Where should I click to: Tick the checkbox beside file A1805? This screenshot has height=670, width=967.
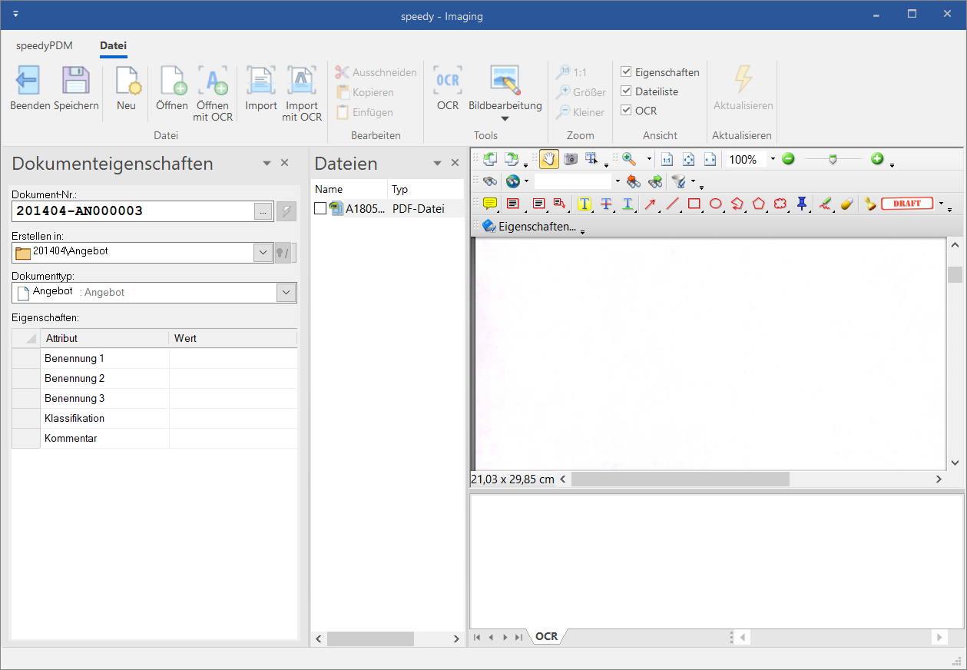coord(320,208)
